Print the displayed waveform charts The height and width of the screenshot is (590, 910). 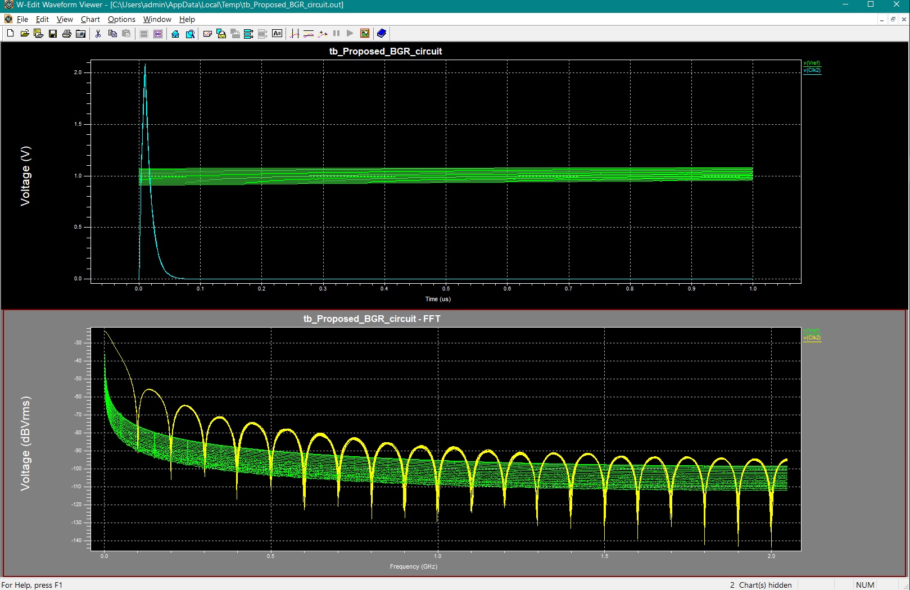point(67,33)
